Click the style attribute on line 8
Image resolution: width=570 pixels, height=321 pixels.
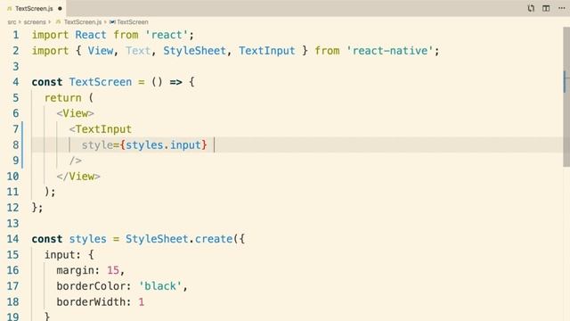pyautogui.click(x=97, y=144)
